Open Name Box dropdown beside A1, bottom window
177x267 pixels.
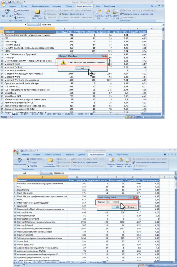click(38, 173)
